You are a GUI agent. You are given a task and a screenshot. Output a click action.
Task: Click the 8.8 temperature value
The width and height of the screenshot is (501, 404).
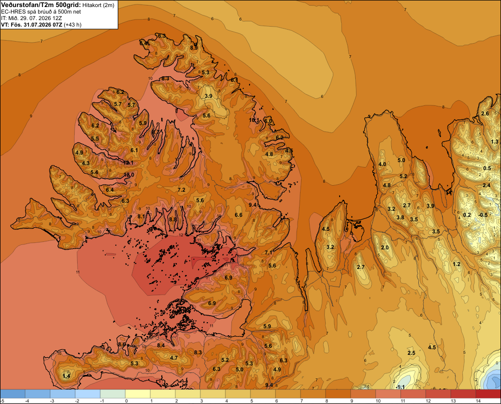pyautogui.click(x=172, y=219)
